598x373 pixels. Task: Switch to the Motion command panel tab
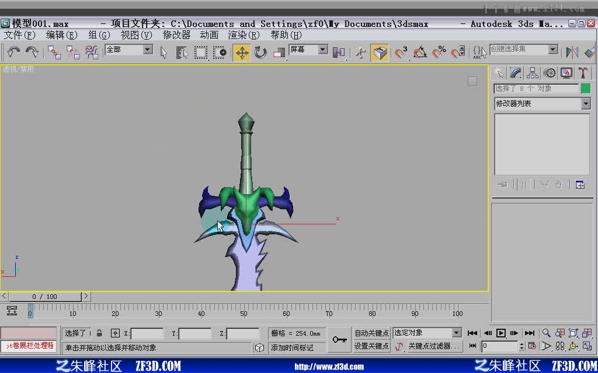pyautogui.click(x=549, y=73)
